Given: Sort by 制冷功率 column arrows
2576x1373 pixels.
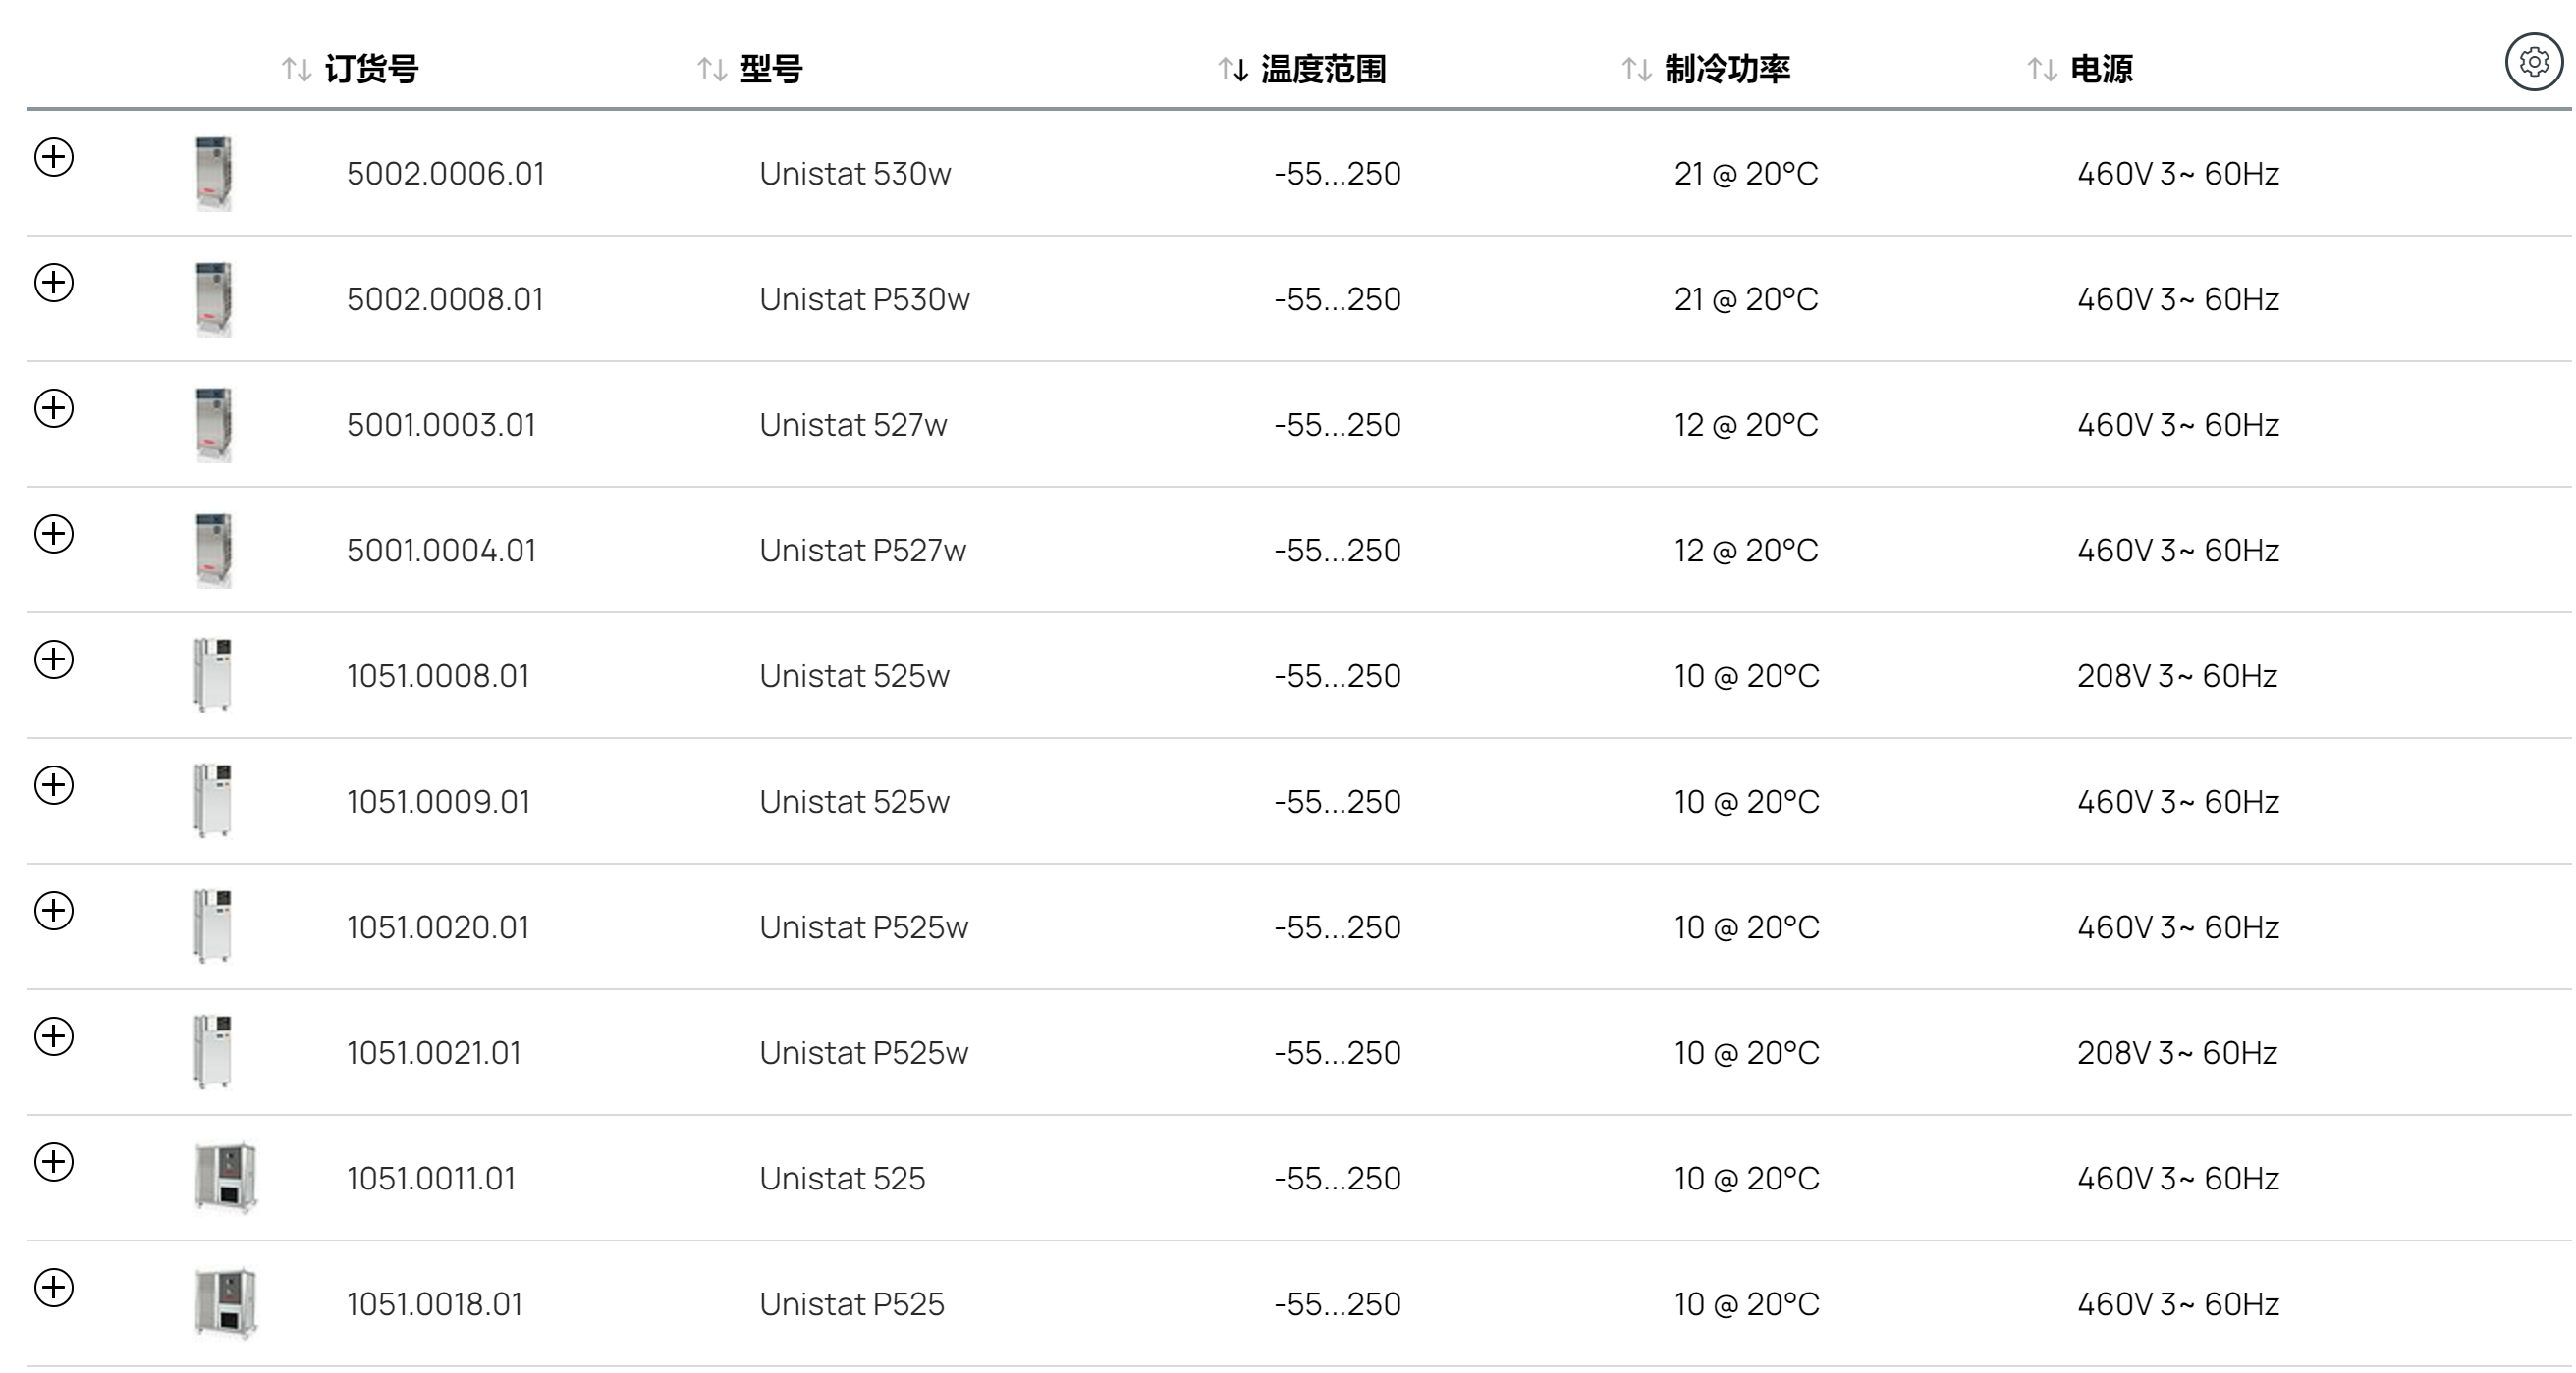Looking at the screenshot, I should 1636,69.
